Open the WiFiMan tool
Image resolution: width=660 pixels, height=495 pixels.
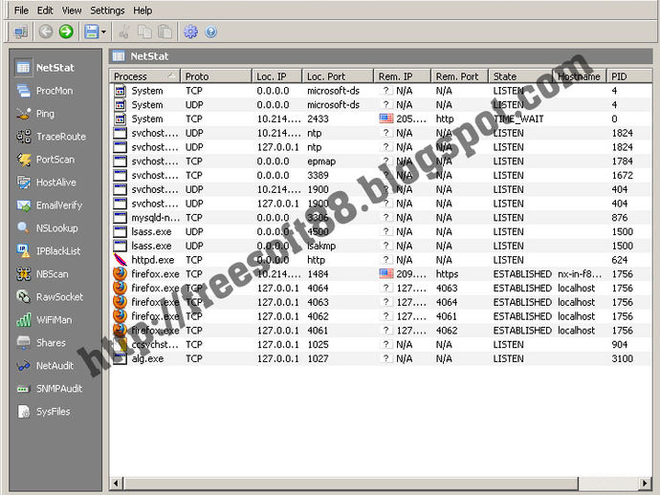pos(45,320)
